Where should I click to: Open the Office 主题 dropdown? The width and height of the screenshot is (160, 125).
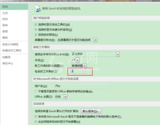(x=66, y=97)
